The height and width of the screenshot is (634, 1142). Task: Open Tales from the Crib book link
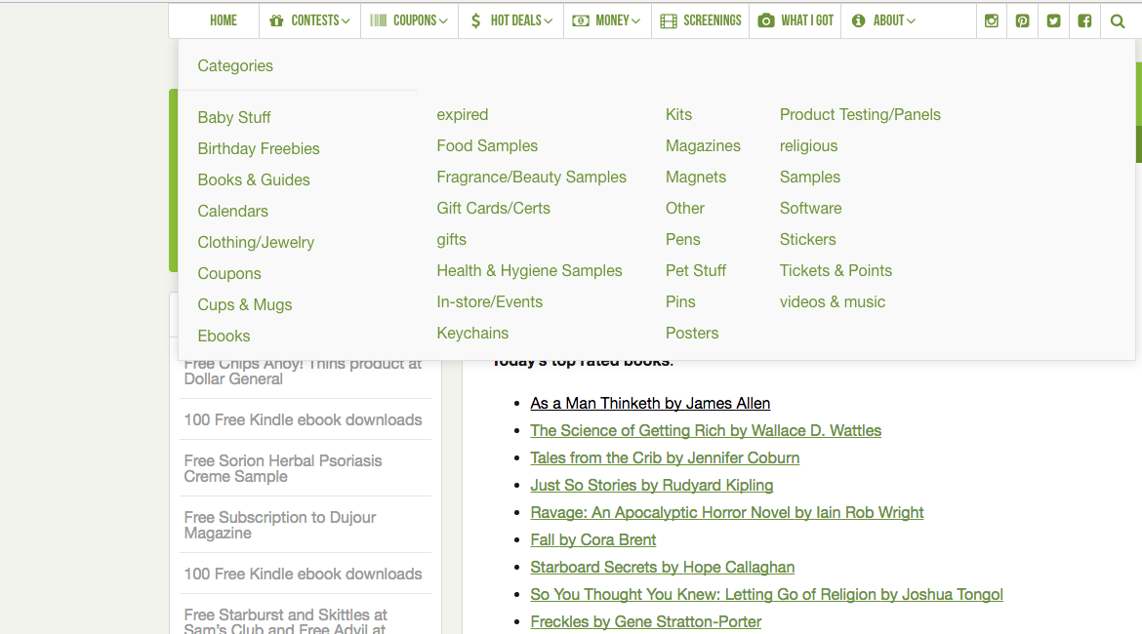665,457
